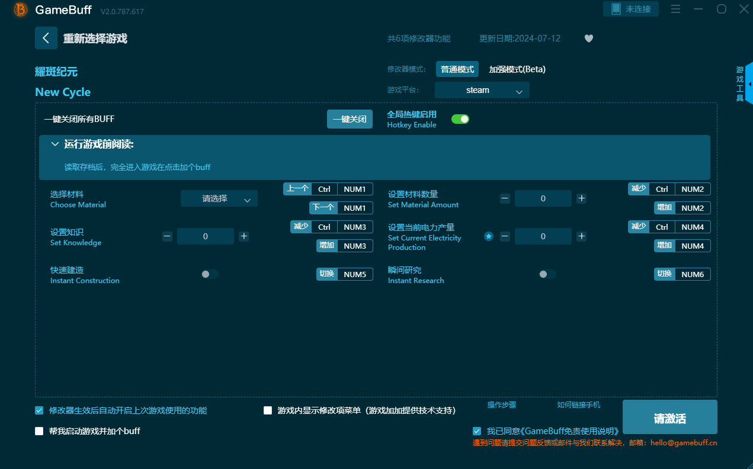Click the reselect game title text
Image resolution: width=753 pixels, height=469 pixels.
(x=95, y=38)
